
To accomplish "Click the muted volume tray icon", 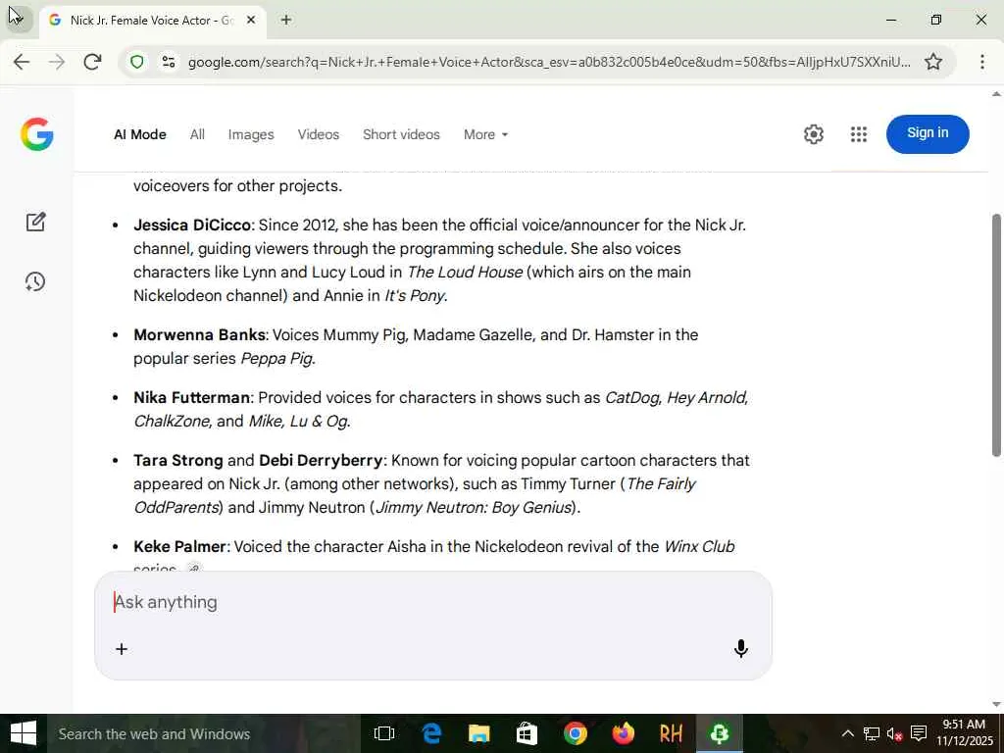I will click(894, 733).
